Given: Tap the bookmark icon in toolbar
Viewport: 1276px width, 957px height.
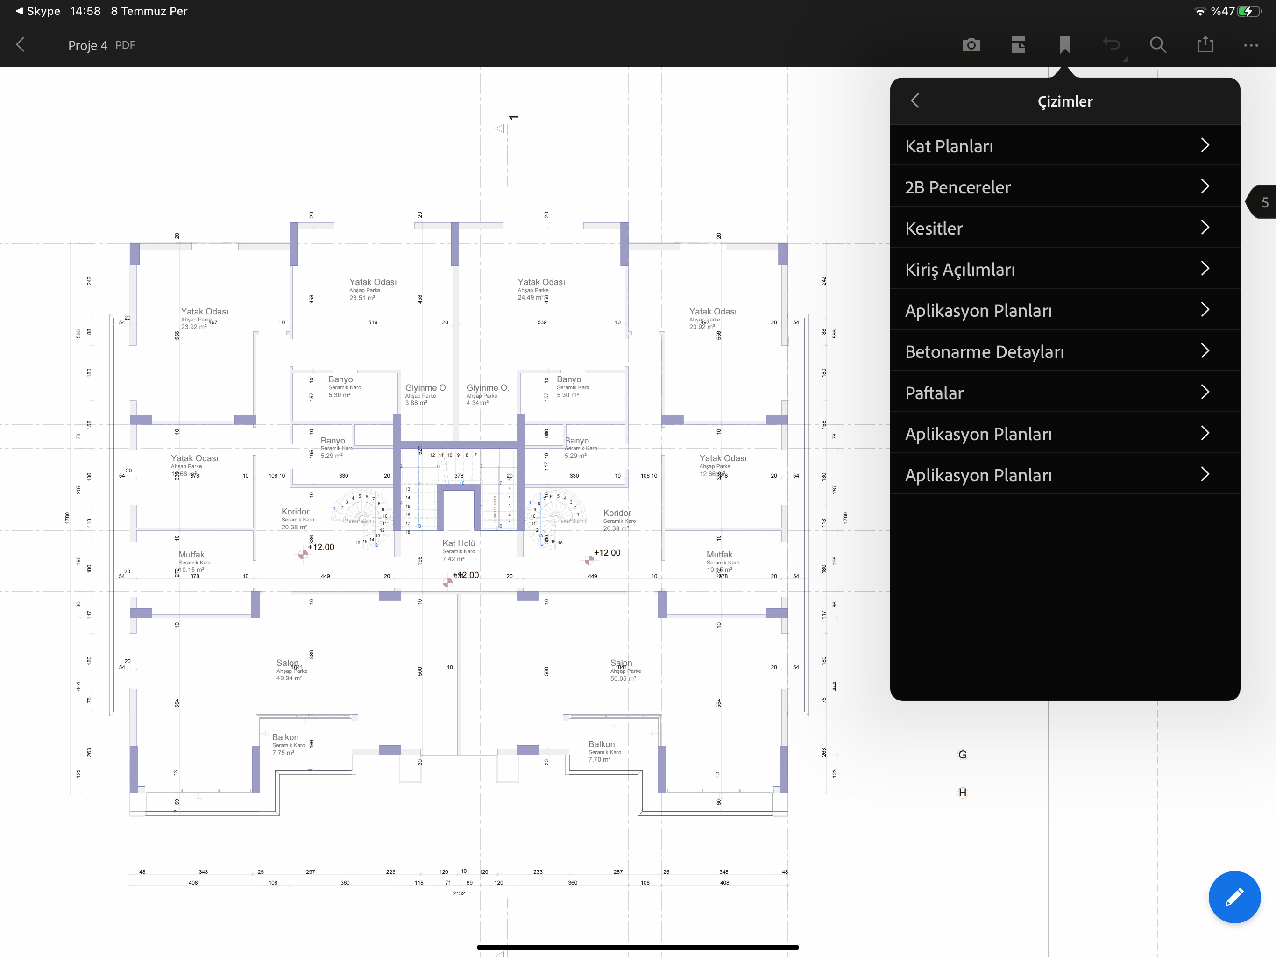Looking at the screenshot, I should (1065, 45).
